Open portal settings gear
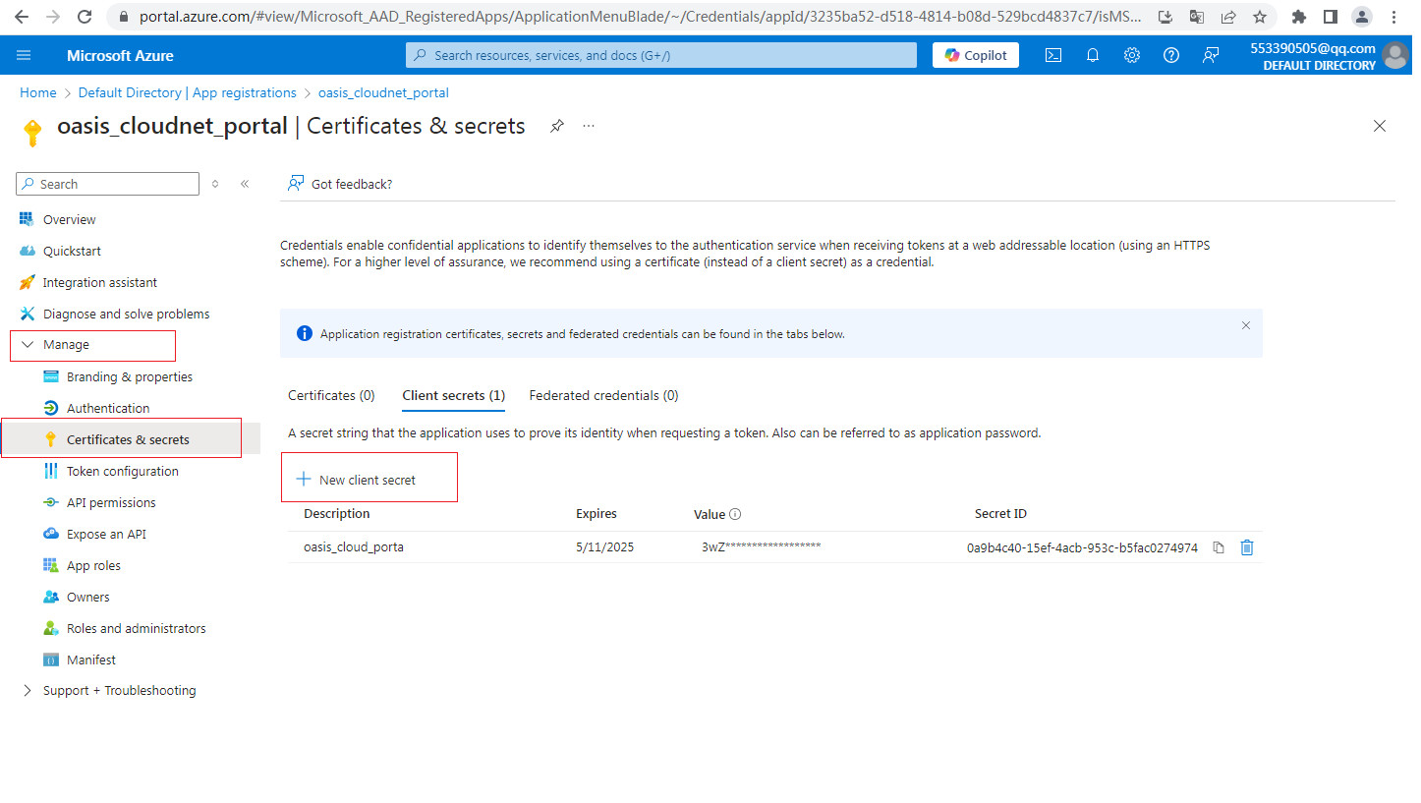 pyautogui.click(x=1131, y=55)
